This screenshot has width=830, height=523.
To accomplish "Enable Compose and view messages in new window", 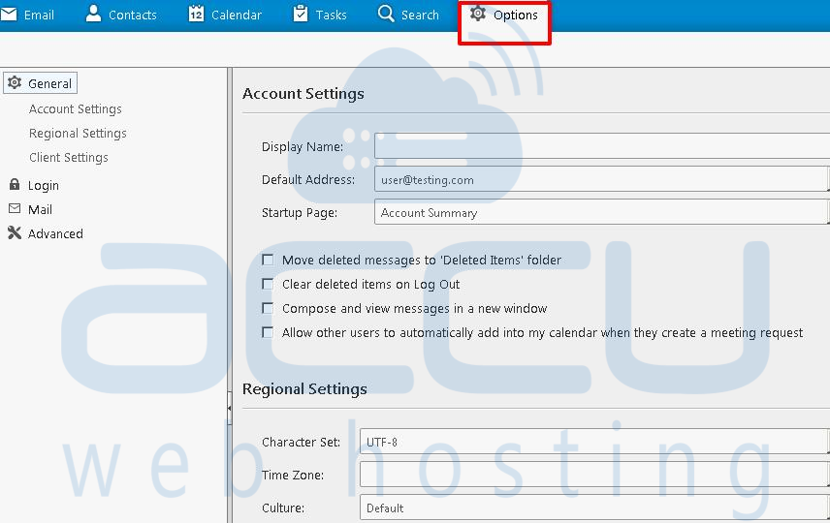I will pos(268,308).
